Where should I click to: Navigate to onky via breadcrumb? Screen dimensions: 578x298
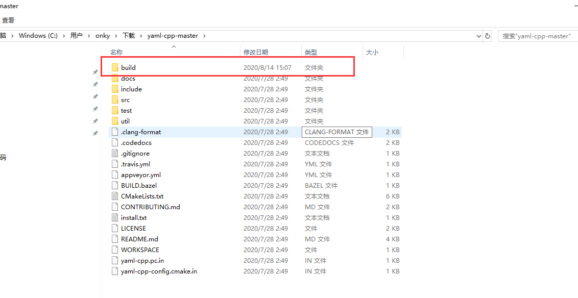[103, 36]
